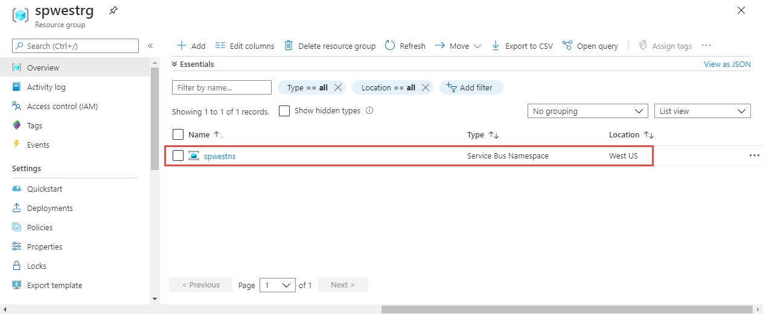Click the Next page button
763x314 pixels.
pyautogui.click(x=343, y=285)
